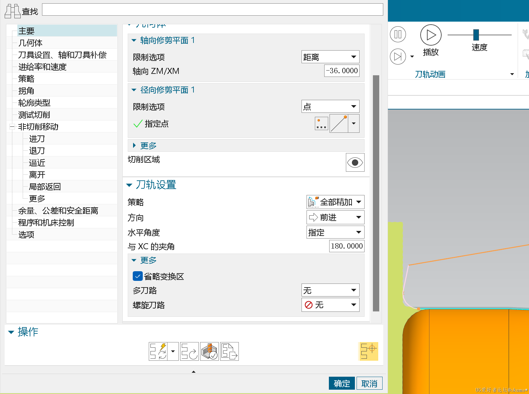Select 几何体 in the navigation tree

tap(30, 43)
